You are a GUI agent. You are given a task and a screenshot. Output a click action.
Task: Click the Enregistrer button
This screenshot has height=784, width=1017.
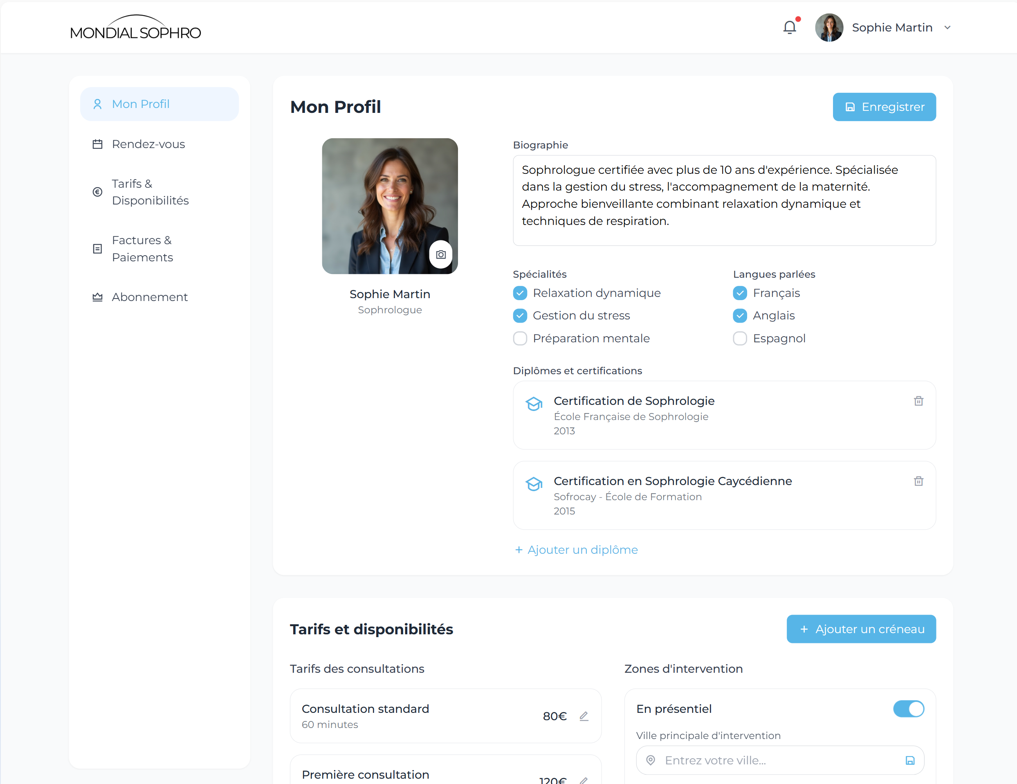click(x=884, y=107)
